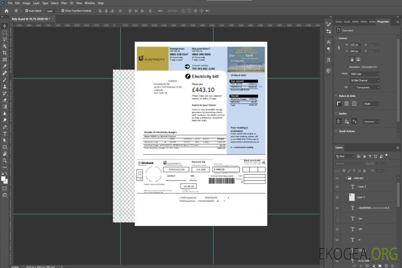Disable Show Transform Controls checkbox
Image resolution: width=402 pixels, height=268 pixels.
[x=63, y=11]
